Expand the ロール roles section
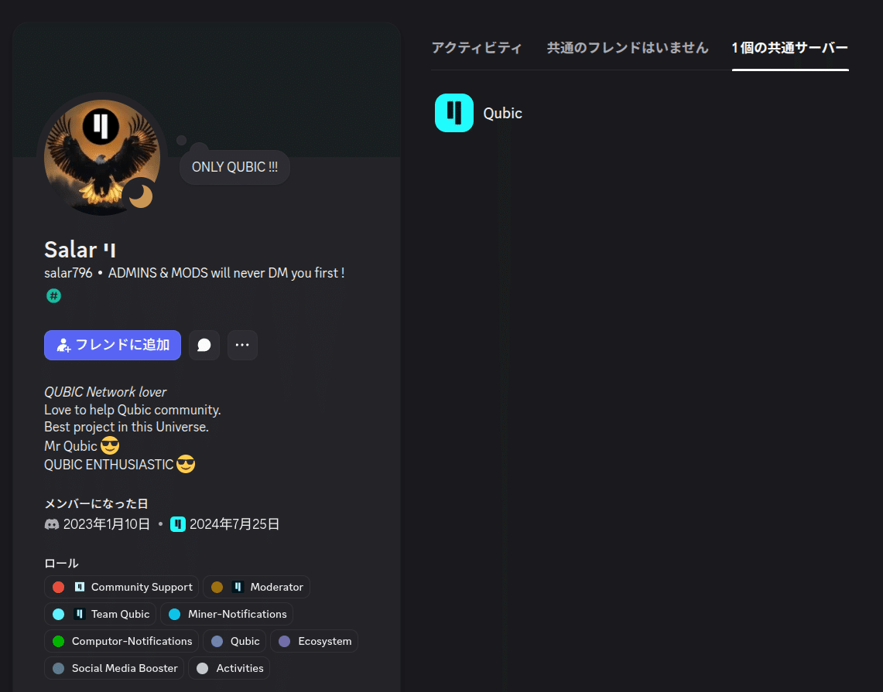Screen dimensions: 883x692 pyautogui.click(x=61, y=563)
